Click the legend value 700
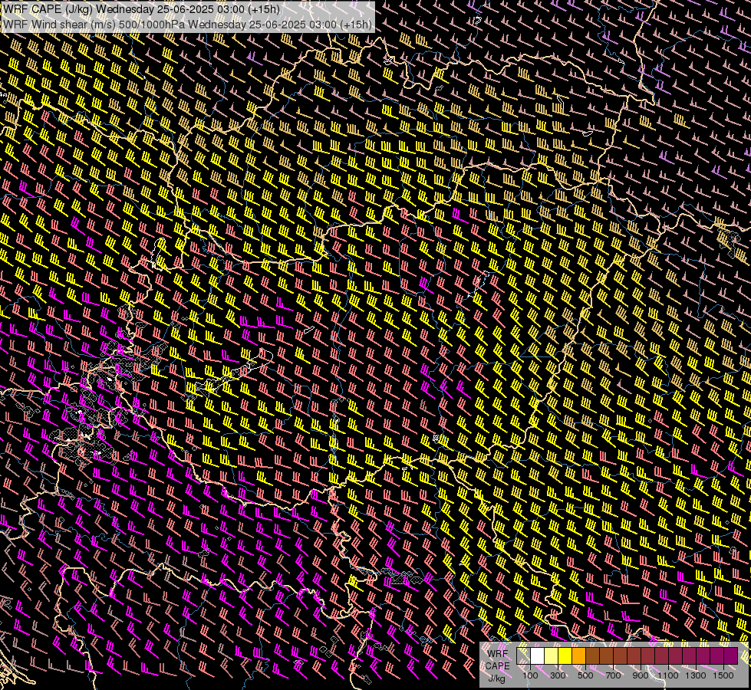This screenshot has height=690, width=751. click(x=613, y=675)
